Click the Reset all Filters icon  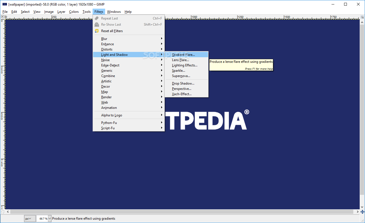coord(97,31)
